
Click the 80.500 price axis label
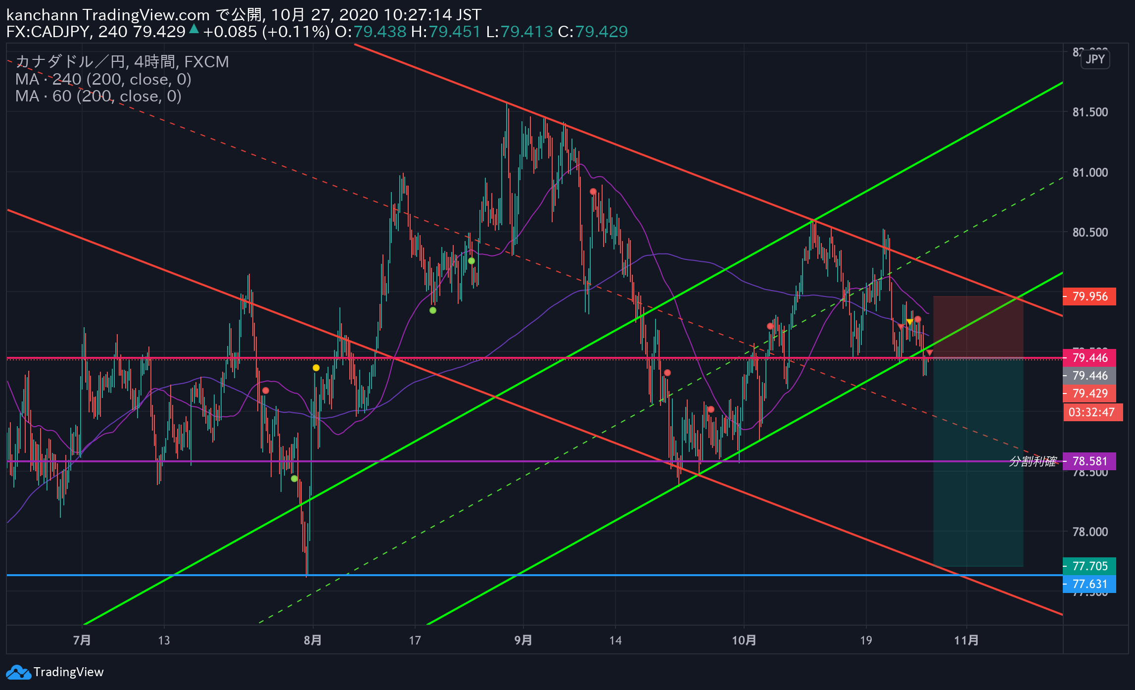(x=1090, y=233)
